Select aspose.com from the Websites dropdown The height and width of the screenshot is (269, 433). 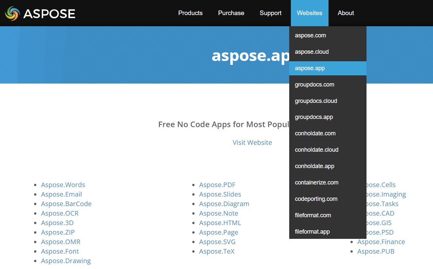pos(310,35)
